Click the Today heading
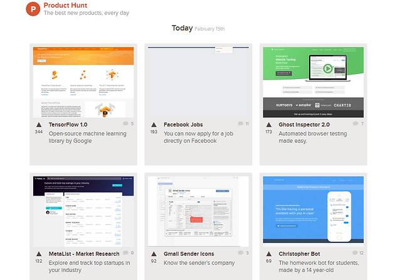 tap(182, 28)
